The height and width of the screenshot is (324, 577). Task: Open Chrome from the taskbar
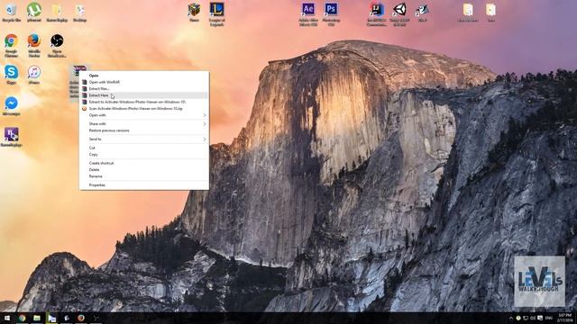pos(22,318)
